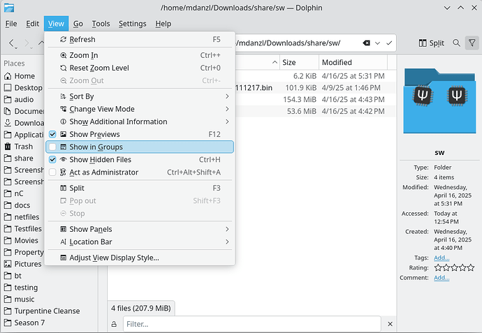Select the row sized 53.6 MiB
Screen dimensions: 482x333
[x=315, y=111]
